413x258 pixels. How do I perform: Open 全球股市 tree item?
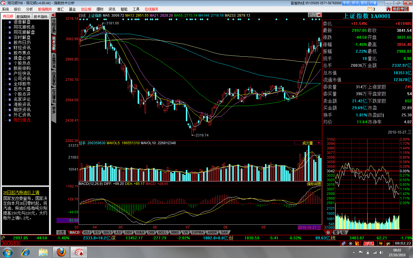coord(22,84)
